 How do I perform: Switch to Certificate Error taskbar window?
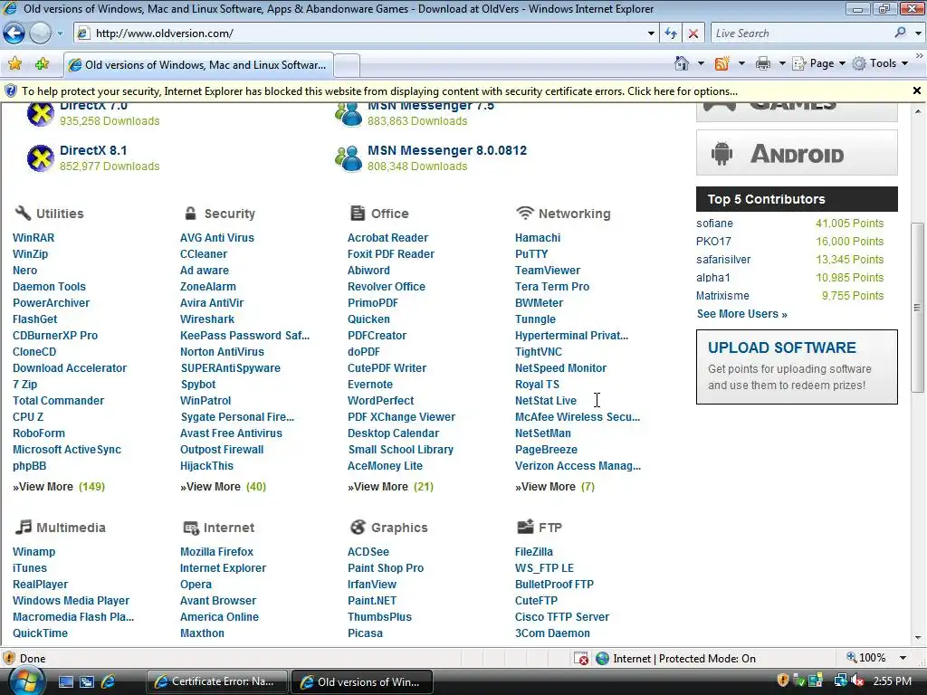click(x=217, y=681)
